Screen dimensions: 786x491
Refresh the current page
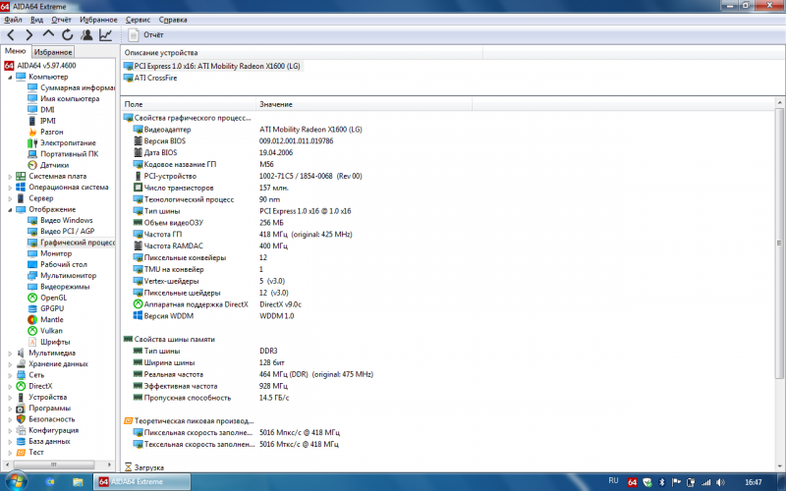[67, 34]
